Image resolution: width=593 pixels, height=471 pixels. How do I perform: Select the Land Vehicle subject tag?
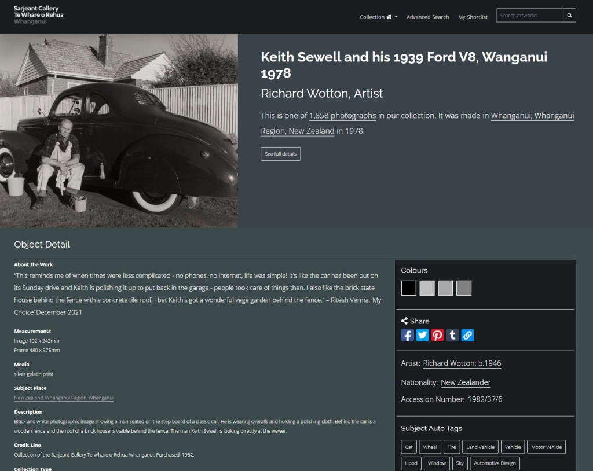[x=480, y=447]
